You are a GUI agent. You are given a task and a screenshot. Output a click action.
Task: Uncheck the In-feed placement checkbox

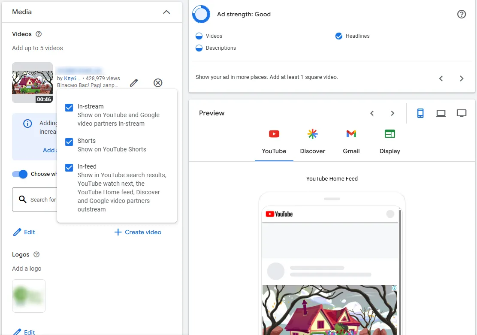tap(69, 167)
